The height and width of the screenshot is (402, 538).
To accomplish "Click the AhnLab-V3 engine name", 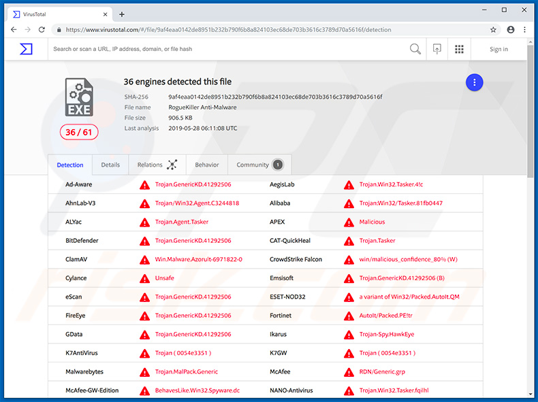I will 80,203.
